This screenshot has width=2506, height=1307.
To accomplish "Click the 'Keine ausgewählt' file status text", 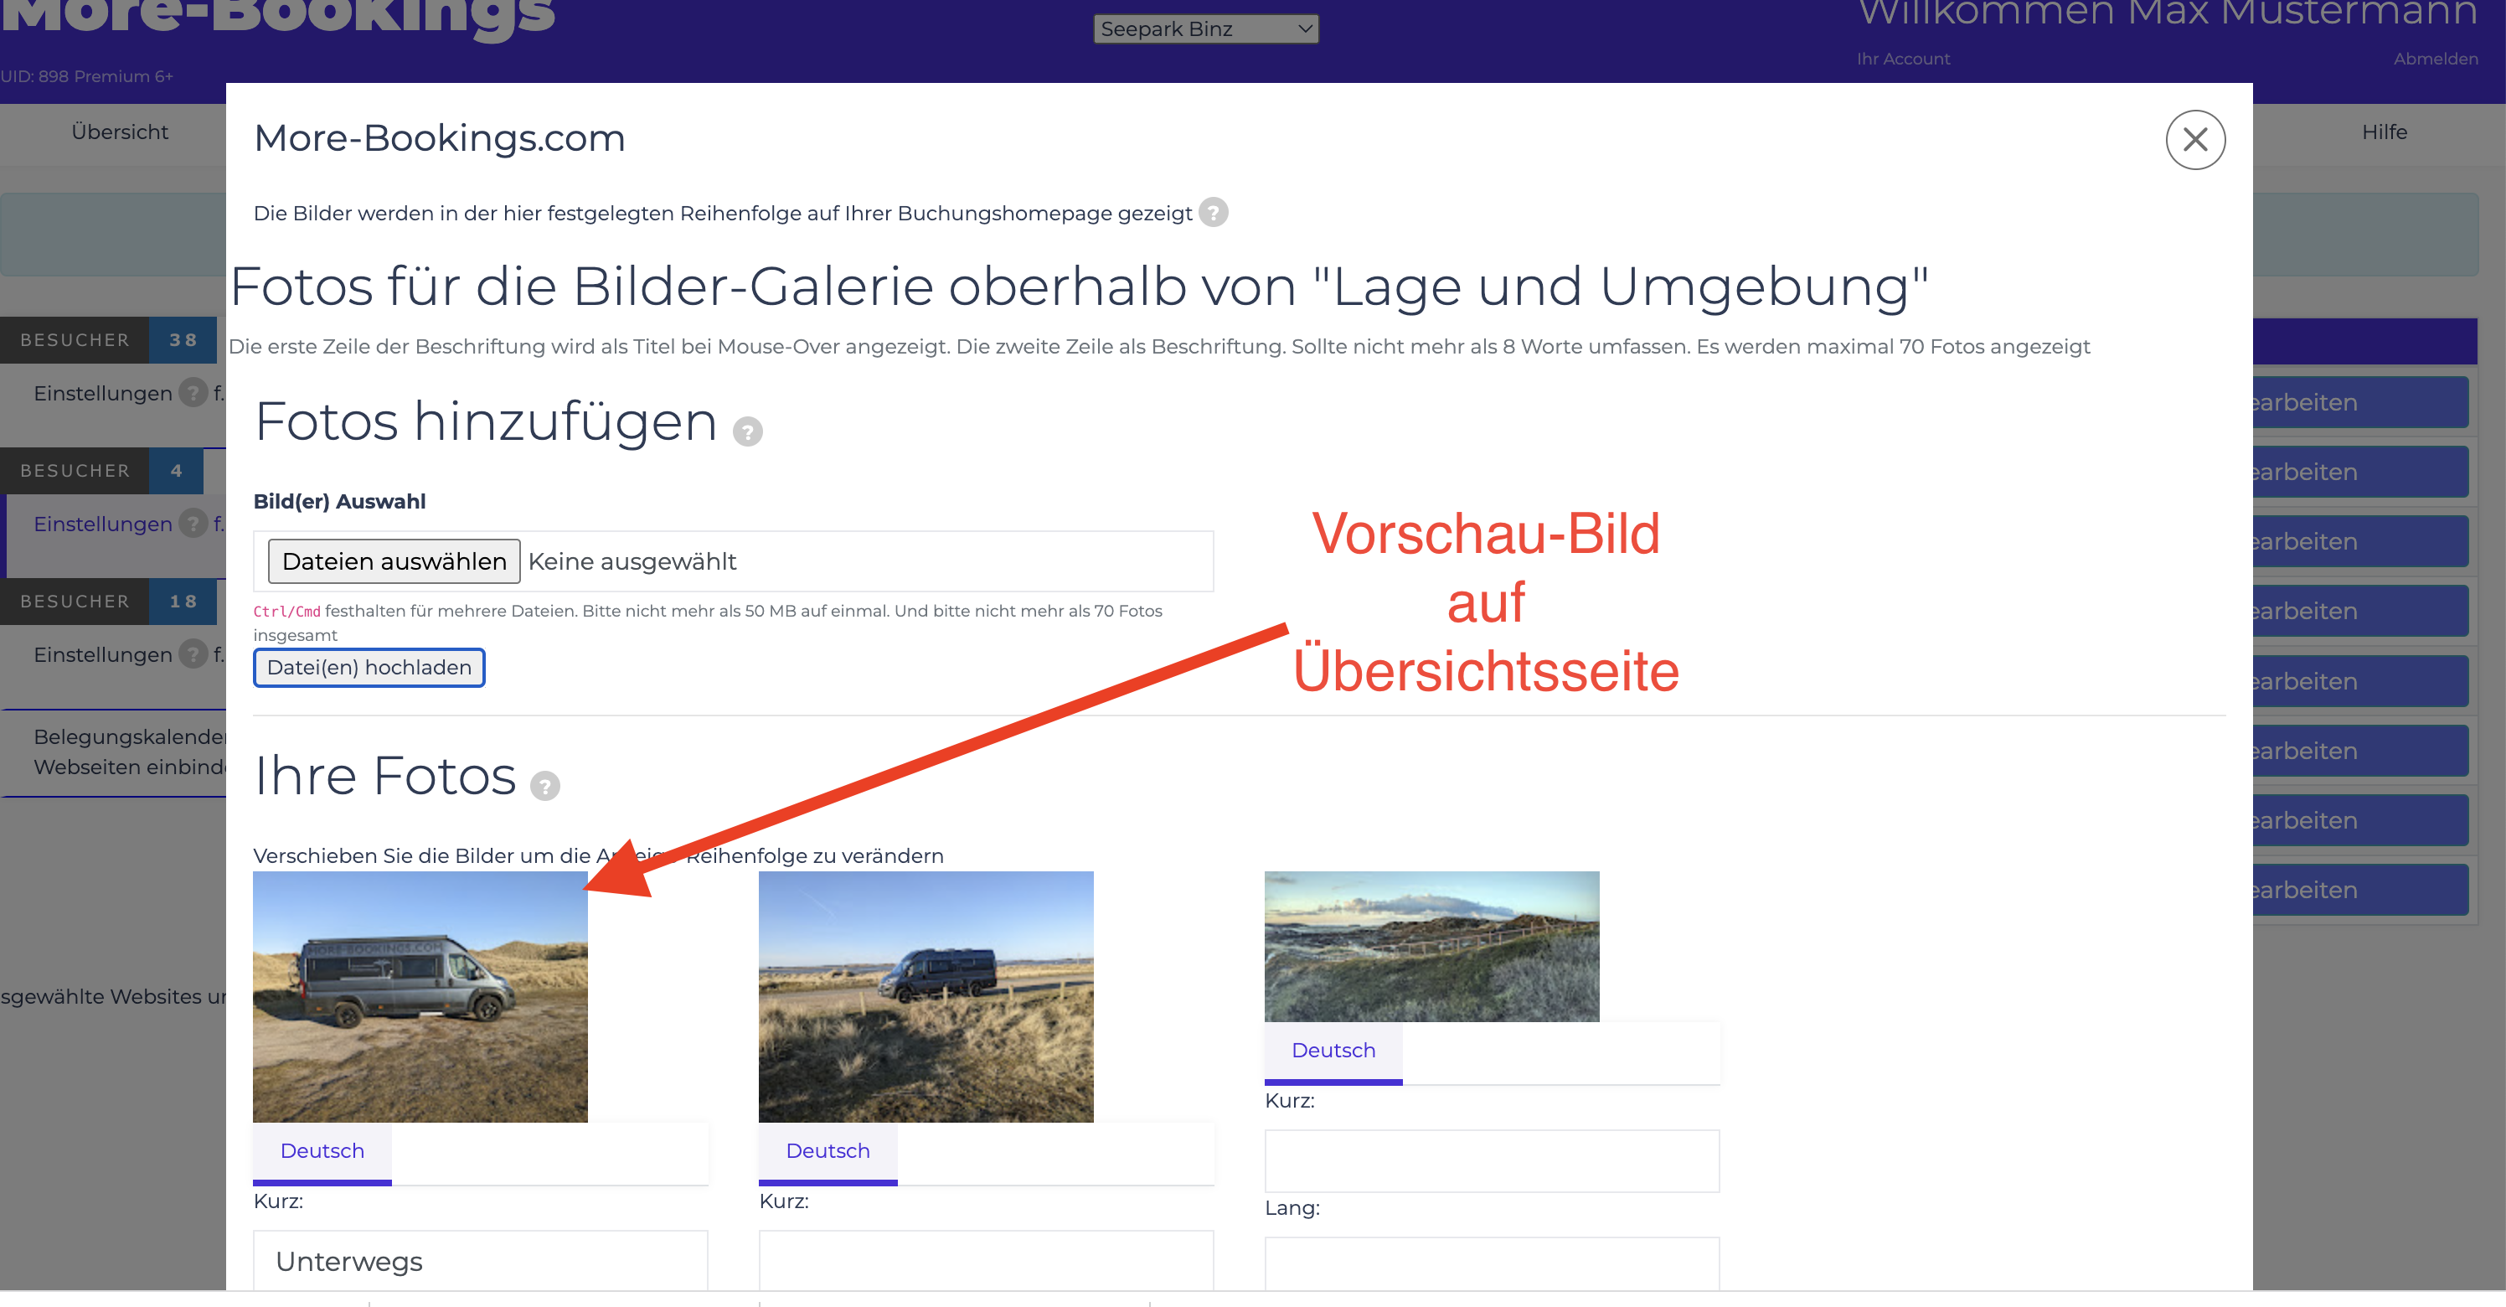I will pyautogui.click(x=632, y=561).
